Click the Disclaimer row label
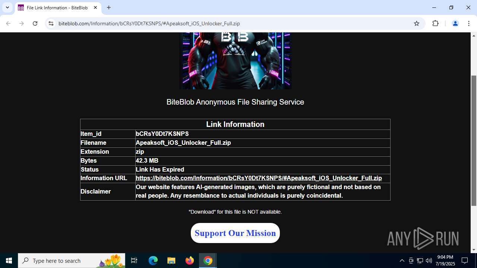The width and height of the screenshot is (477, 268). 95,192
